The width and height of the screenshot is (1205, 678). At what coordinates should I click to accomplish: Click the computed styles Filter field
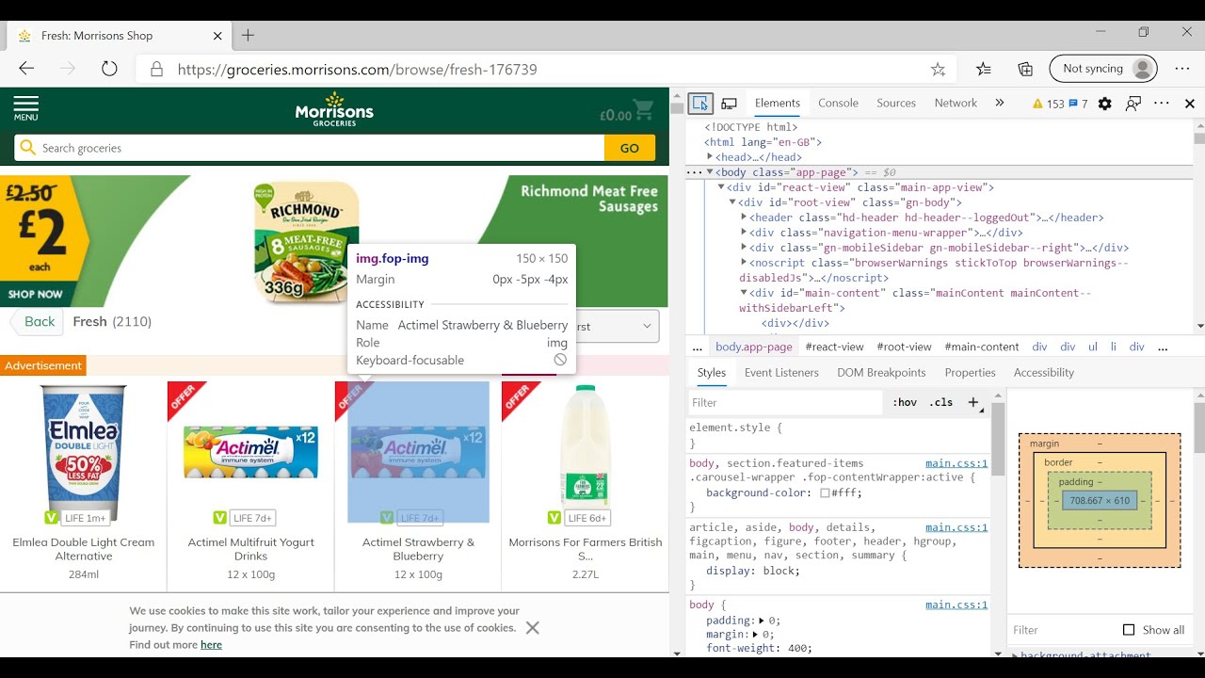pos(1059,630)
